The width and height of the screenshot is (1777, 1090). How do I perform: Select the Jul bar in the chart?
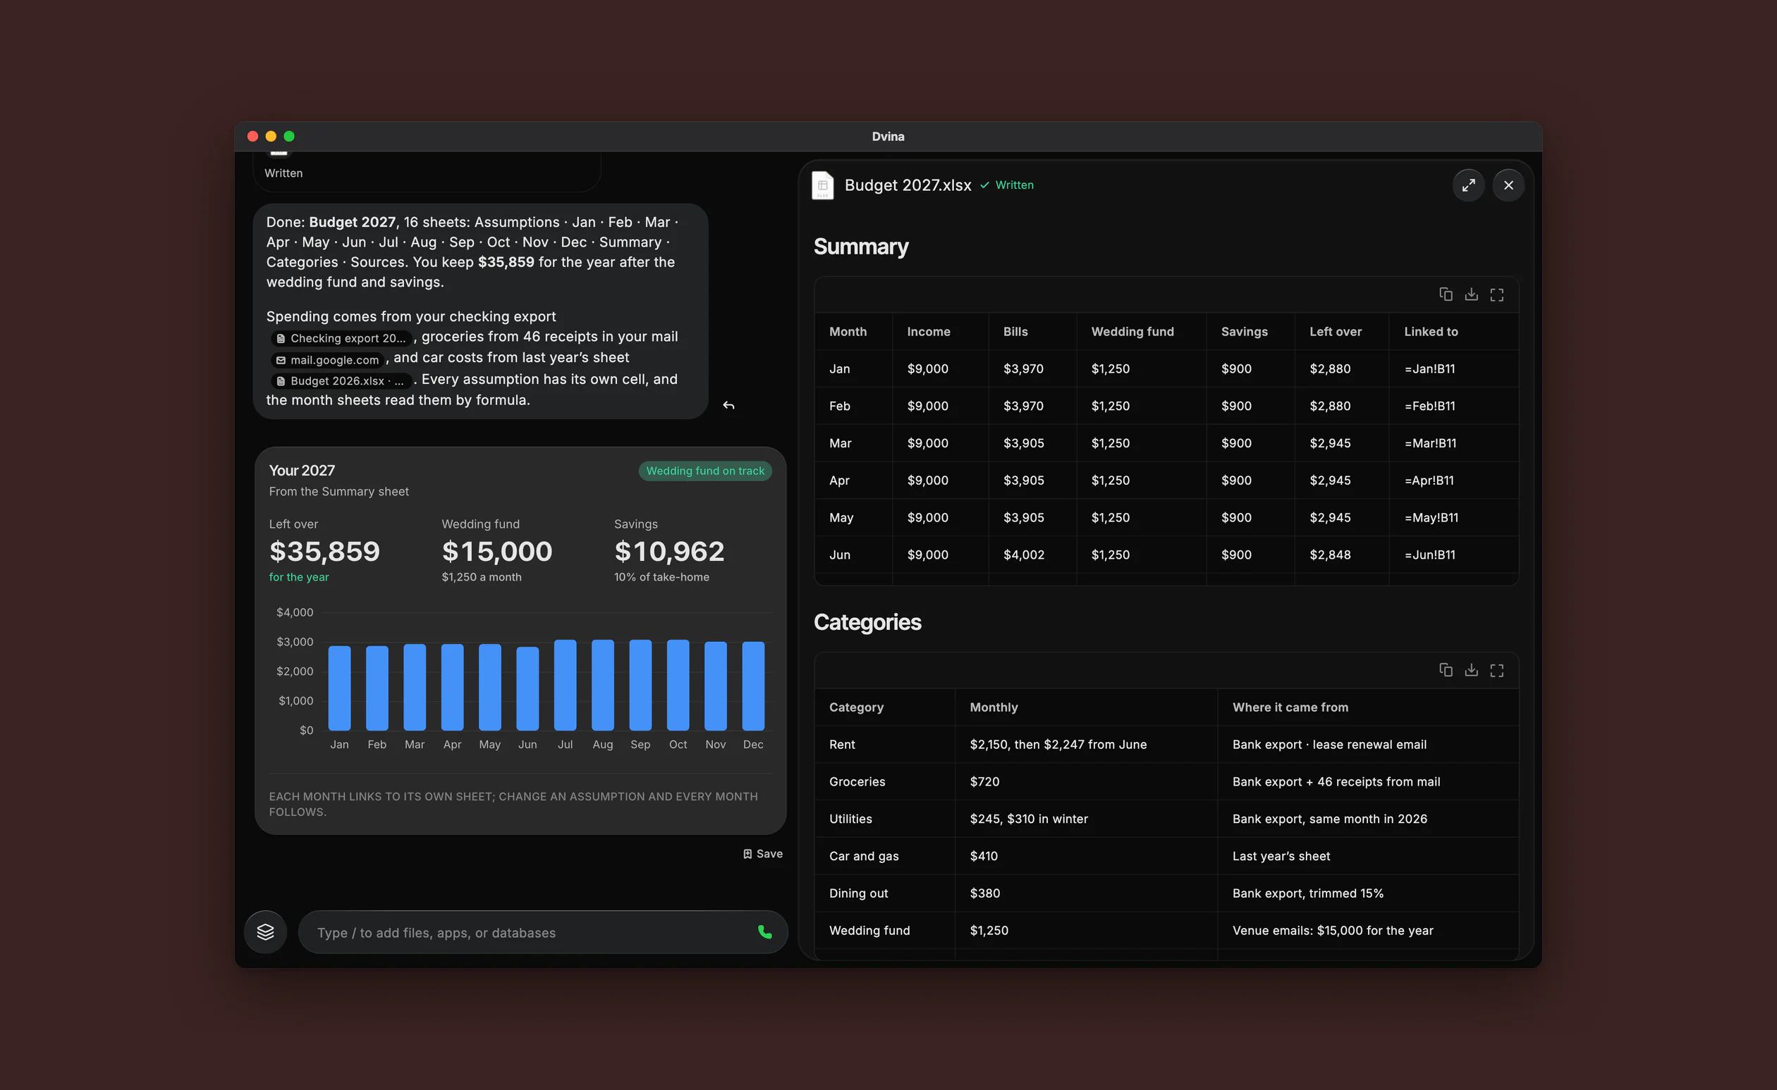565,685
